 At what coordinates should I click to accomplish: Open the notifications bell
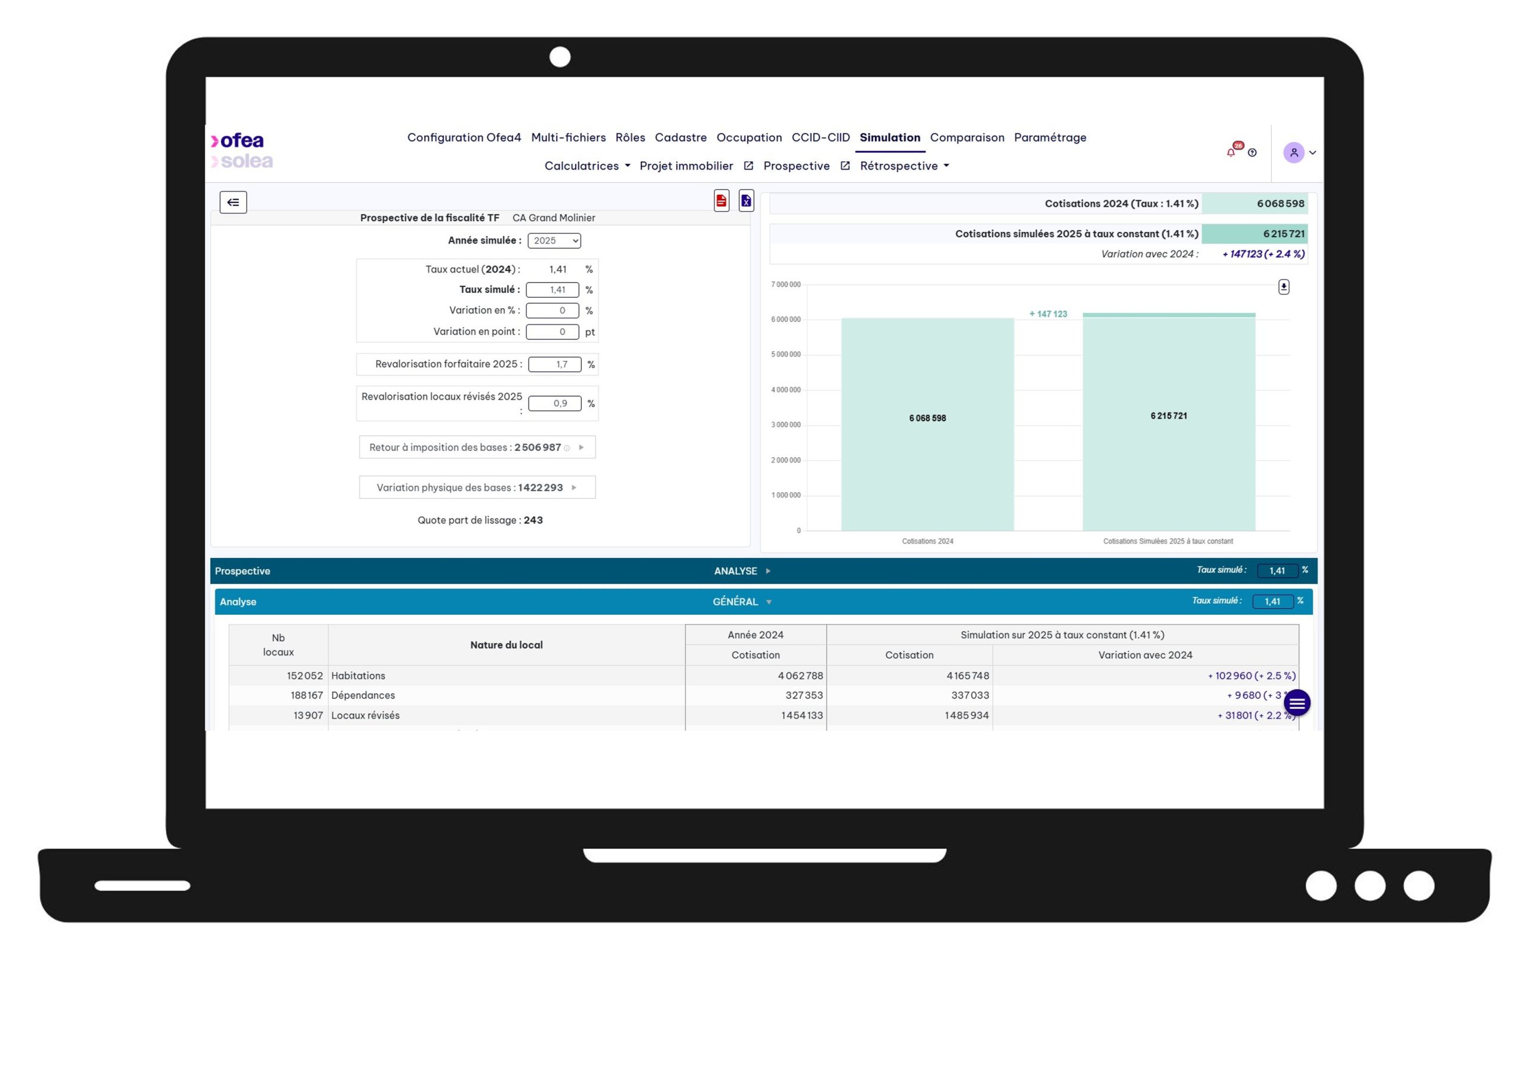(1230, 152)
